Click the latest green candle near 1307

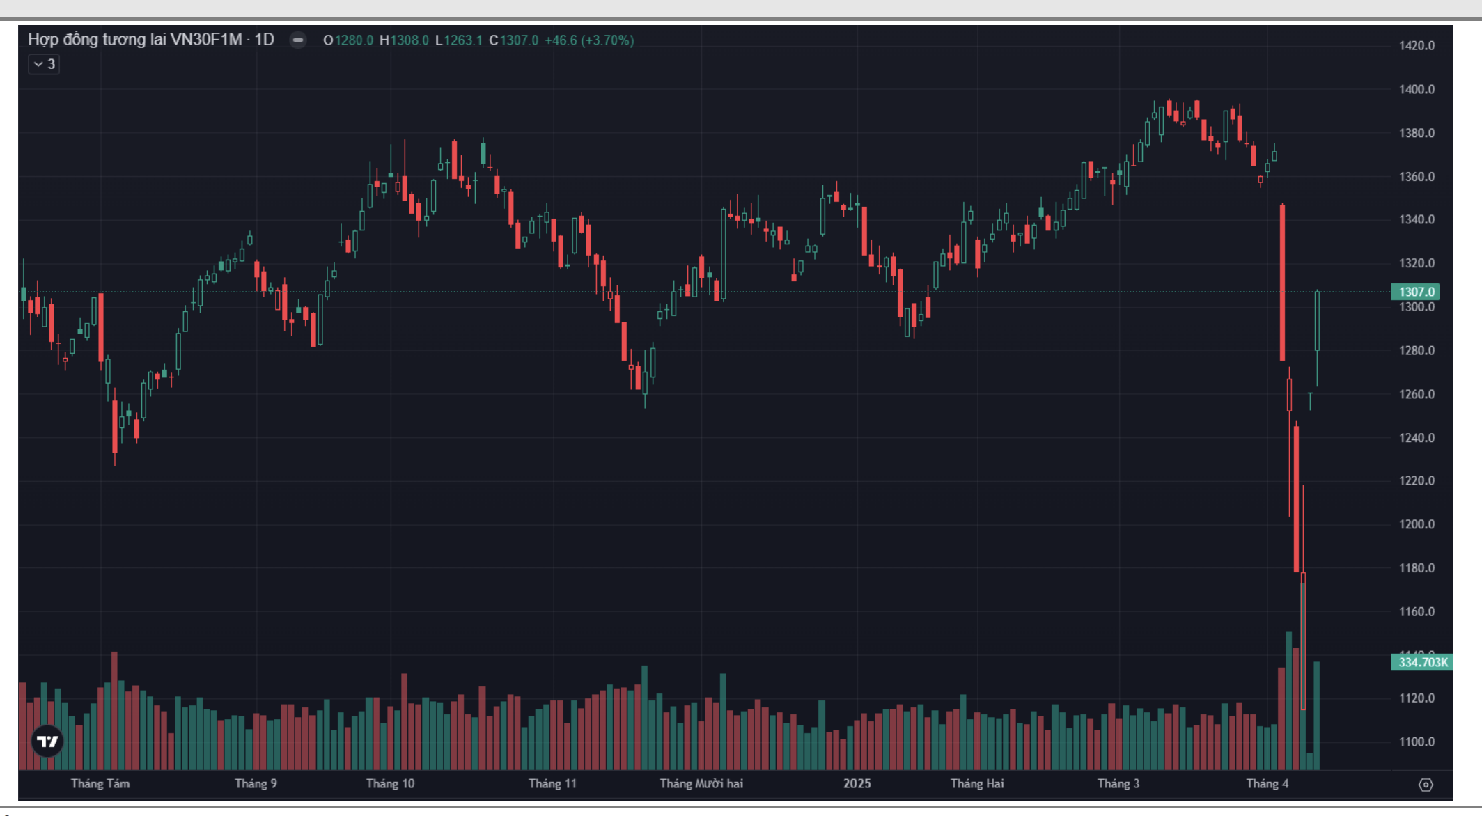[x=1317, y=320]
